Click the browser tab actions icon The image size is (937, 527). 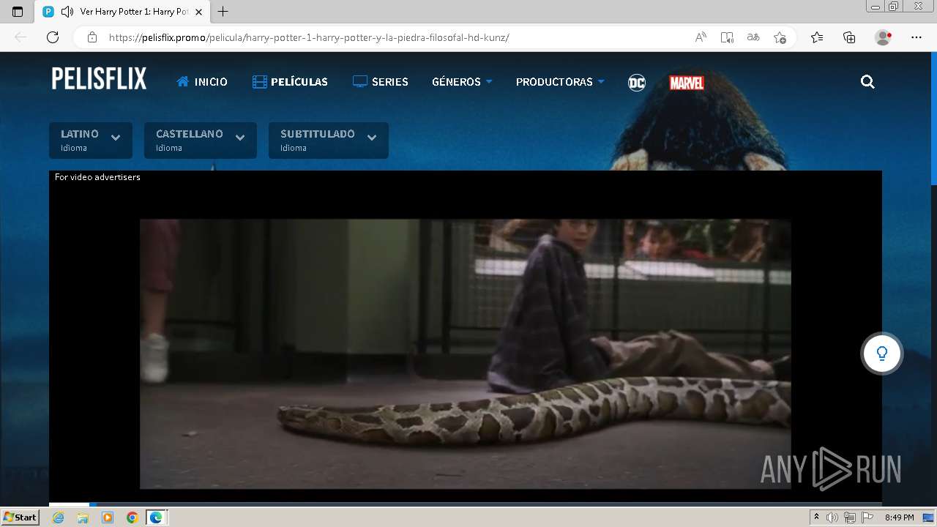pyautogui.click(x=18, y=12)
